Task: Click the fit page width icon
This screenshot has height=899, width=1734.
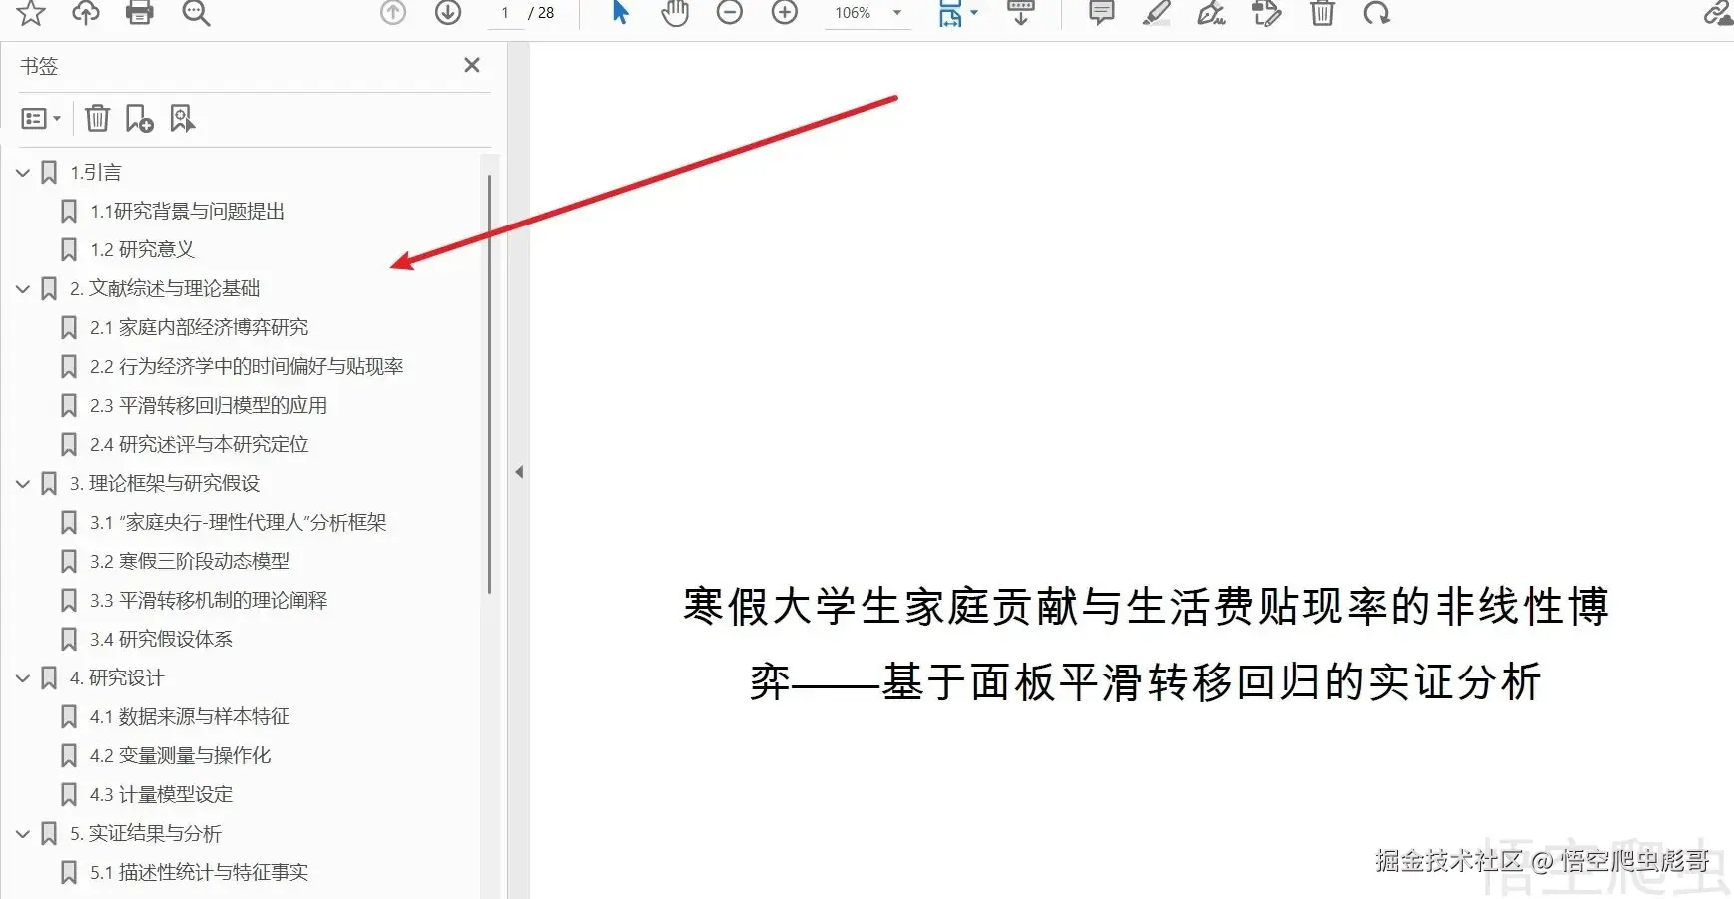Action: [x=950, y=13]
